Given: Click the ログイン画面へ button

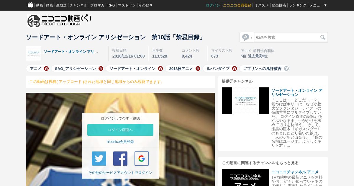Looking at the screenshot, I should [x=120, y=130].
